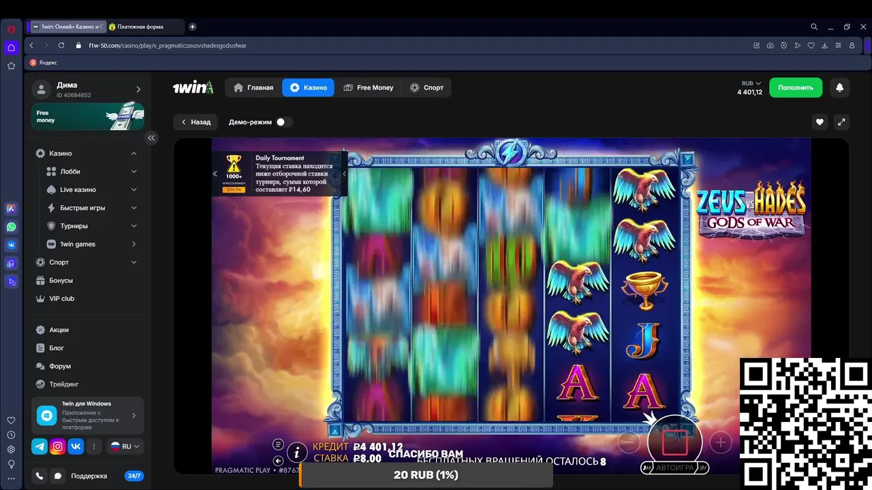
Task: Open Opera sidebar settings gear
Action: (x=11, y=449)
